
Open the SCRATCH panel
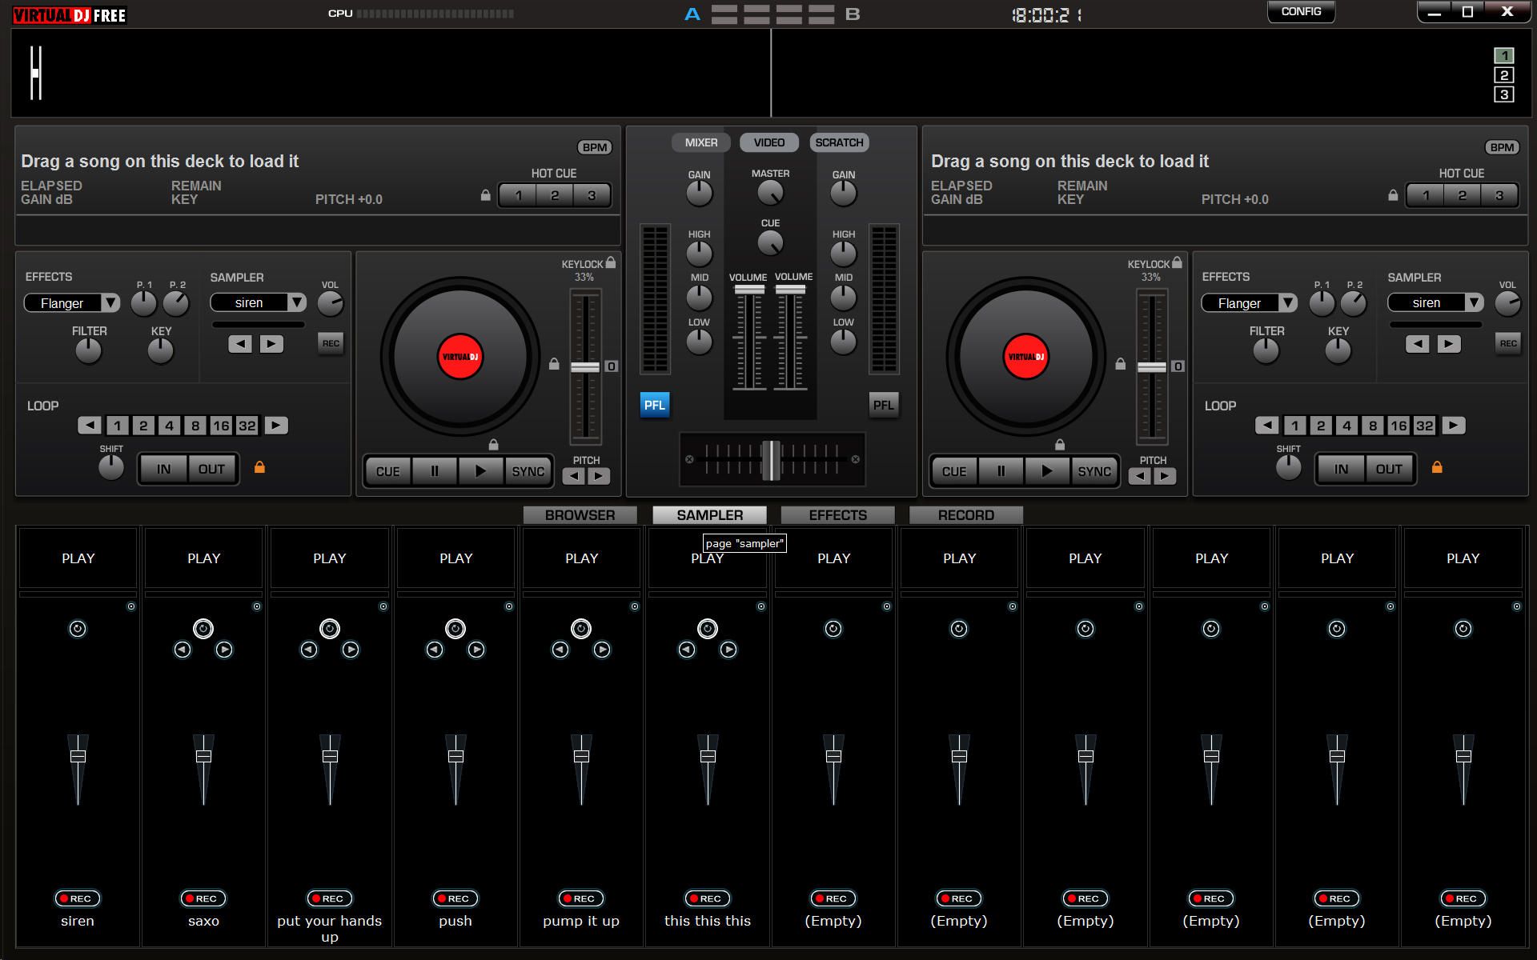[839, 142]
